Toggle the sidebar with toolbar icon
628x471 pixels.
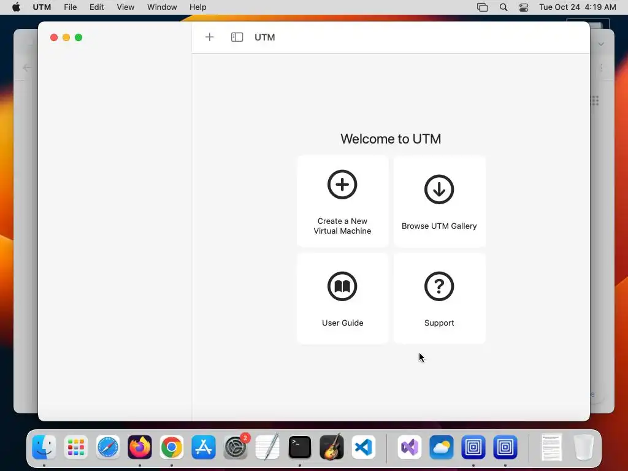(237, 37)
